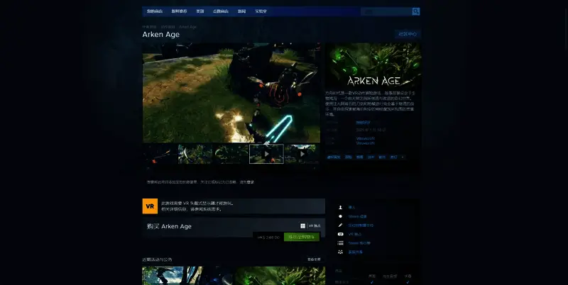Select the highlighted video thumbnail in gallery strip
Screen dimensions: 568x285
point(266,154)
